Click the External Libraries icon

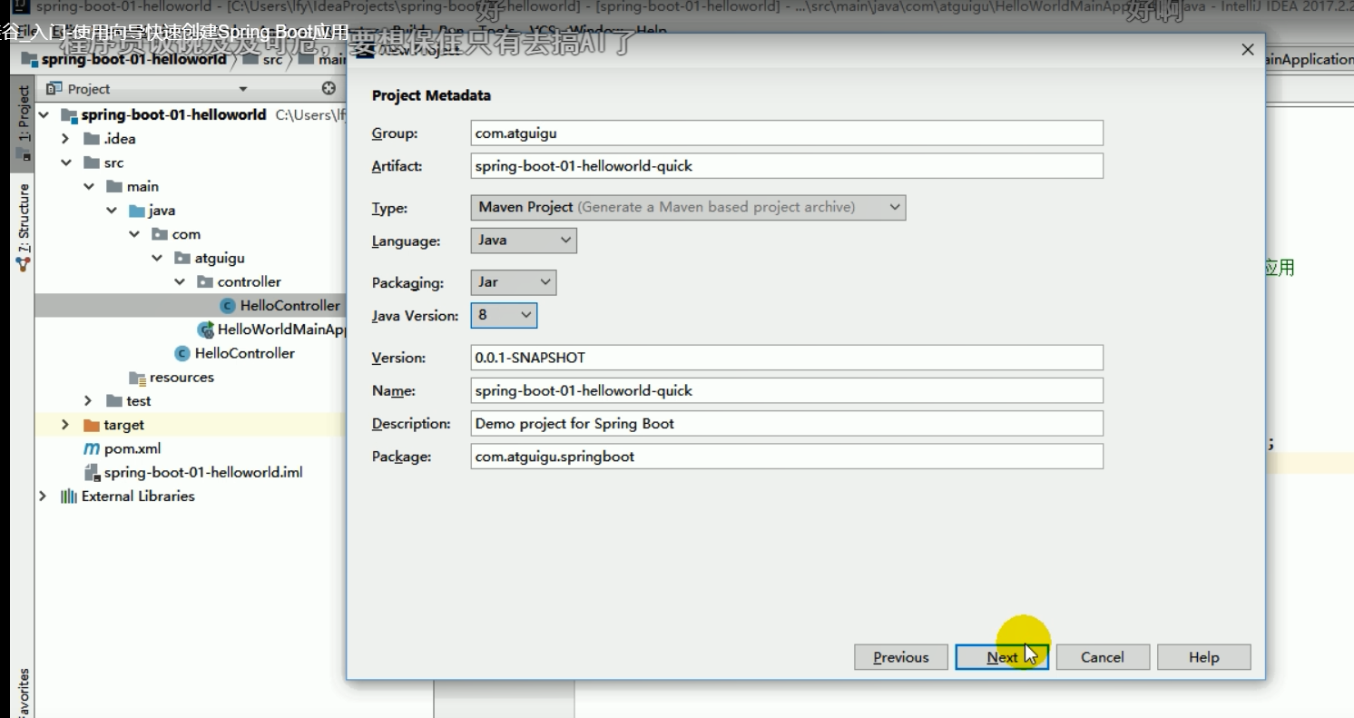[68, 496]
